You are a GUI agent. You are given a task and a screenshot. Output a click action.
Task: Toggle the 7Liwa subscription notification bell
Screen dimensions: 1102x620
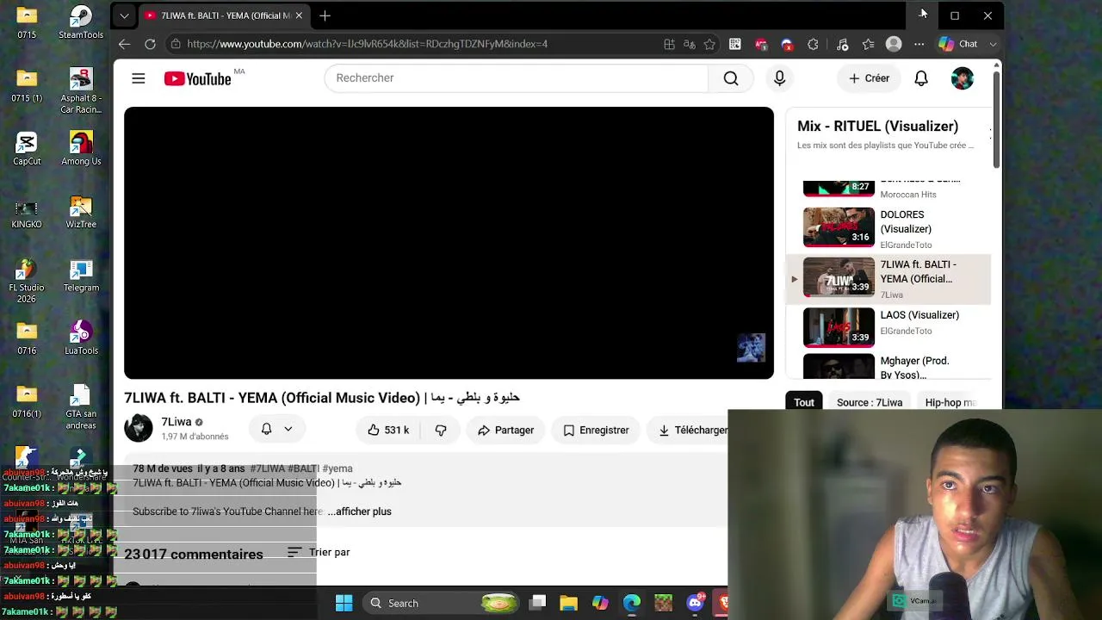coord(276,429)
